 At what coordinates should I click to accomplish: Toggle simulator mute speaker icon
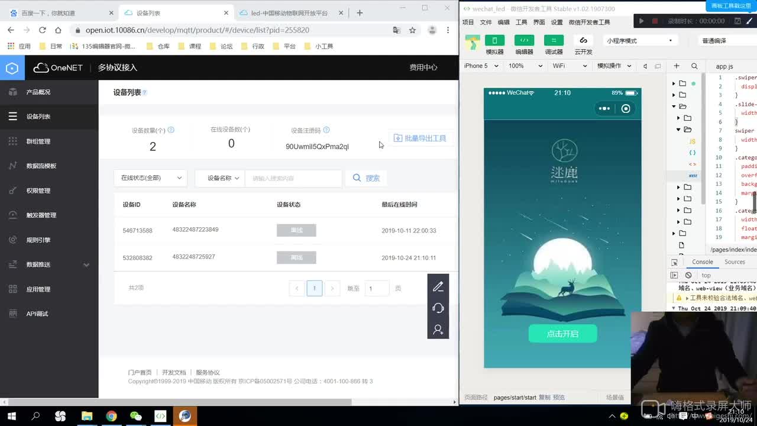point(645,66)
